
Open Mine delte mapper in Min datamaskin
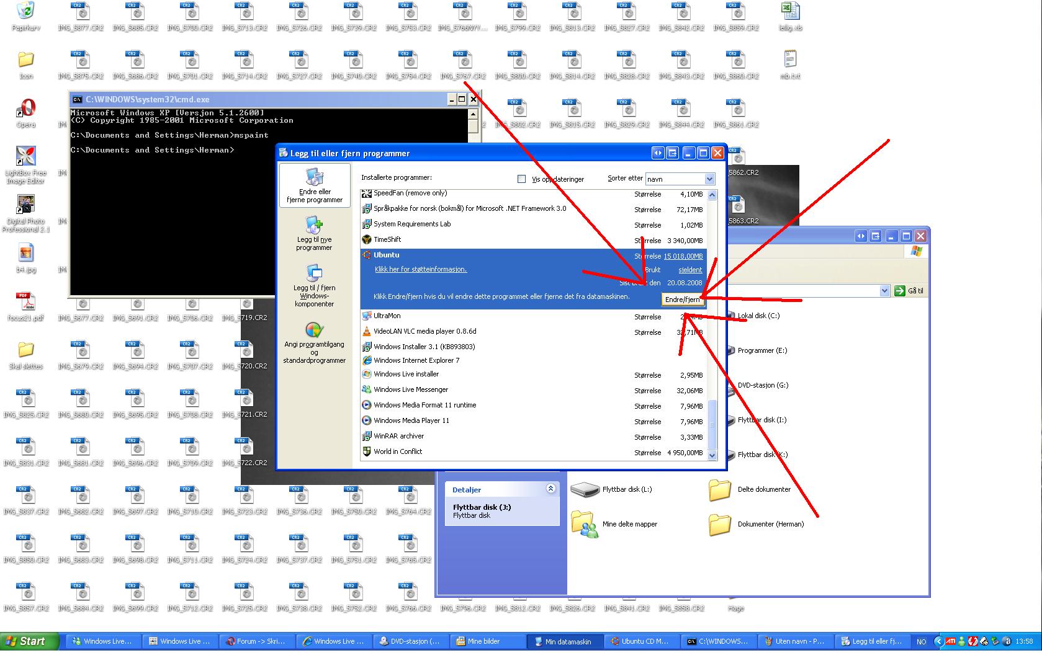point(614,524)
